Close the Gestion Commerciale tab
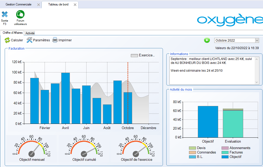The height and width of the screenshot is (167, 263). click(39, 5)
